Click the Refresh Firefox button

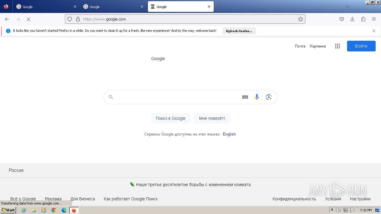[239, 31]
